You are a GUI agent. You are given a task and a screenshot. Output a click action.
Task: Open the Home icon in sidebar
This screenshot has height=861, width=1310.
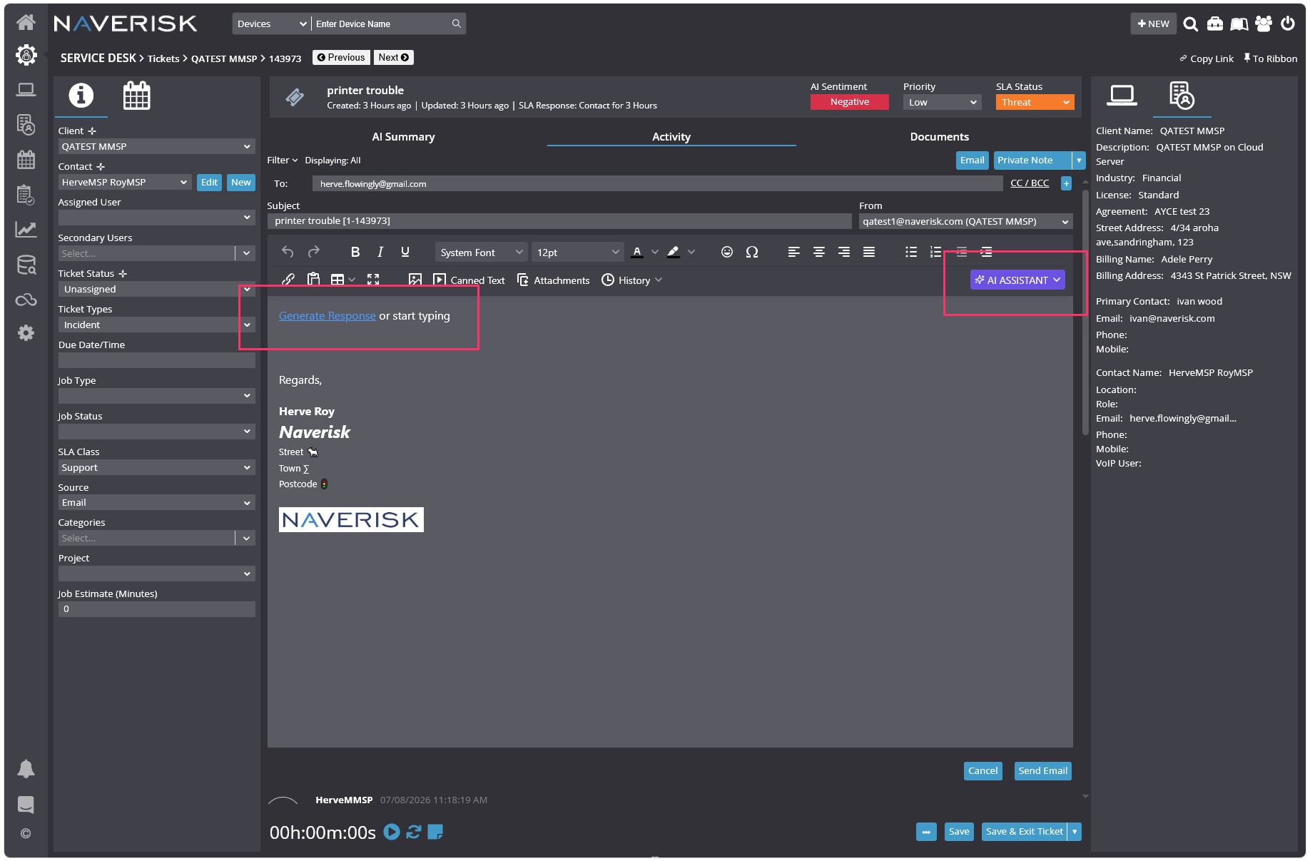click(x=26, y=22)
